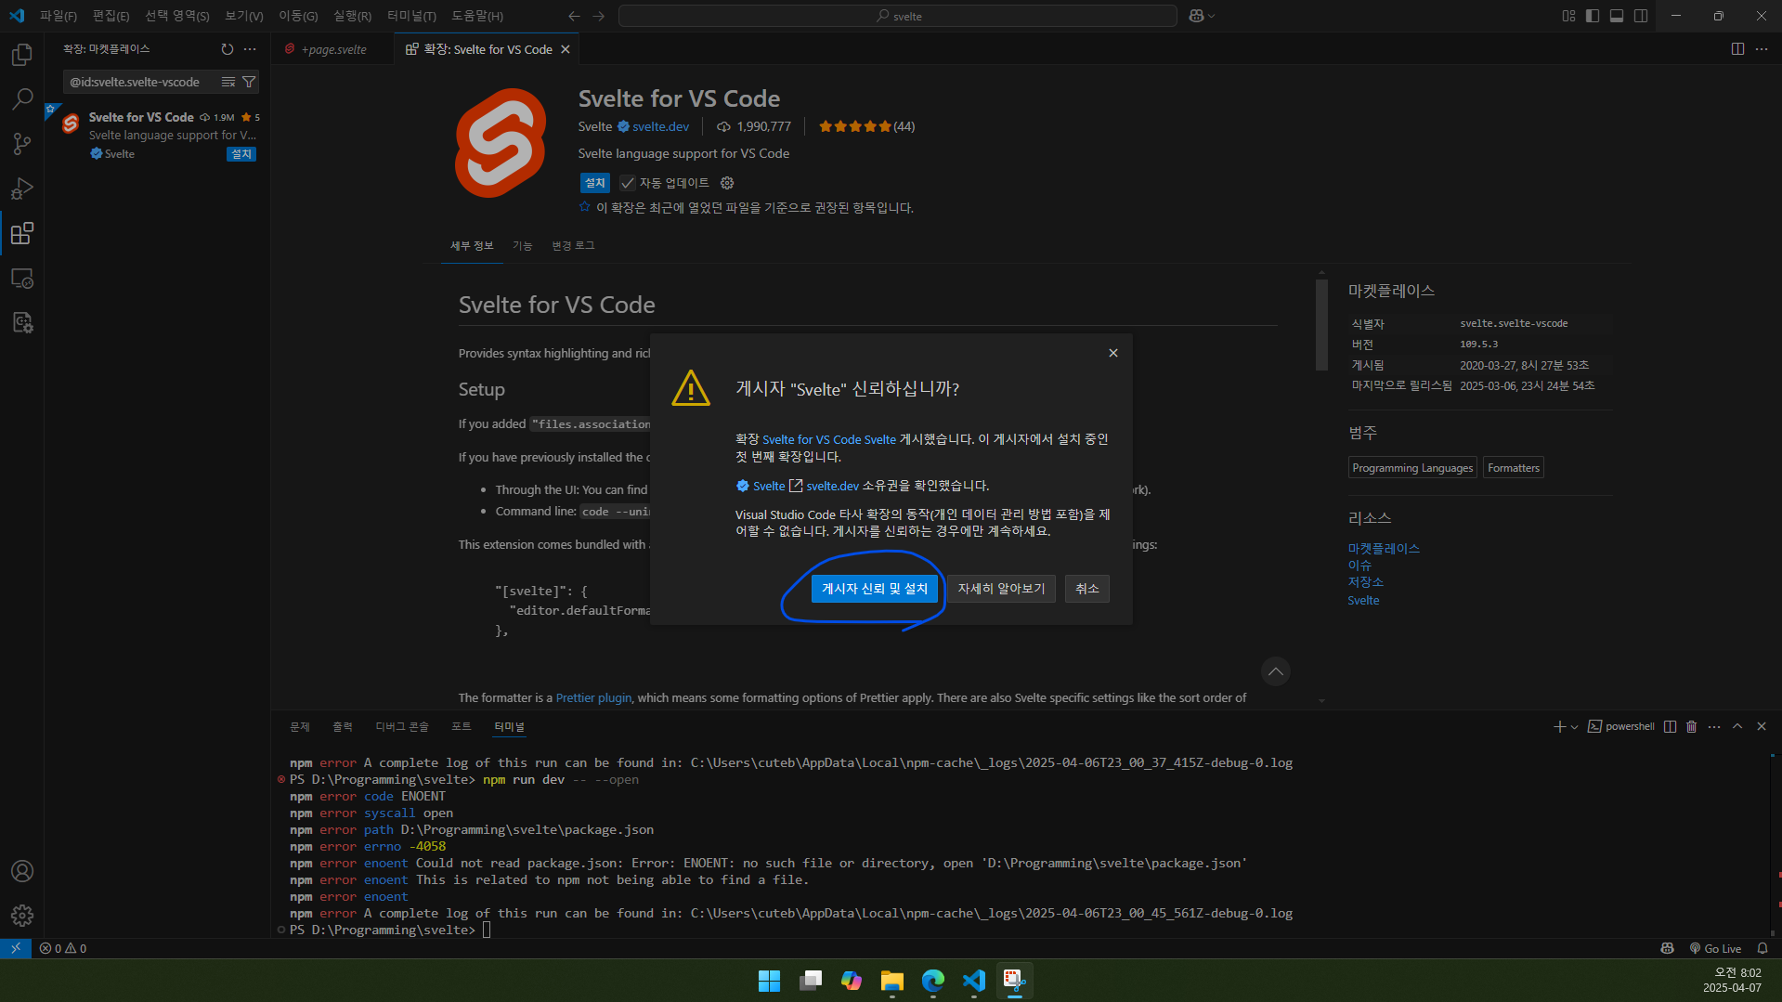
Task: Open the Terminal menu
Action: click(x=411, y=16)
